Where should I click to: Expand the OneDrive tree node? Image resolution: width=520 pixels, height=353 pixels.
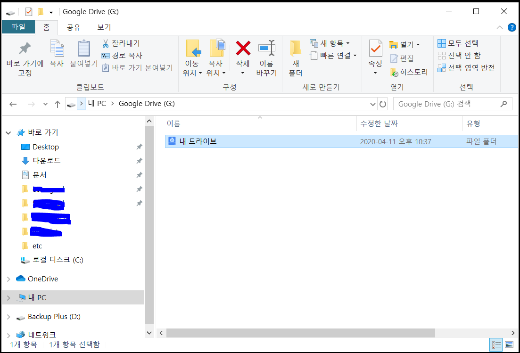coord(8,279)
